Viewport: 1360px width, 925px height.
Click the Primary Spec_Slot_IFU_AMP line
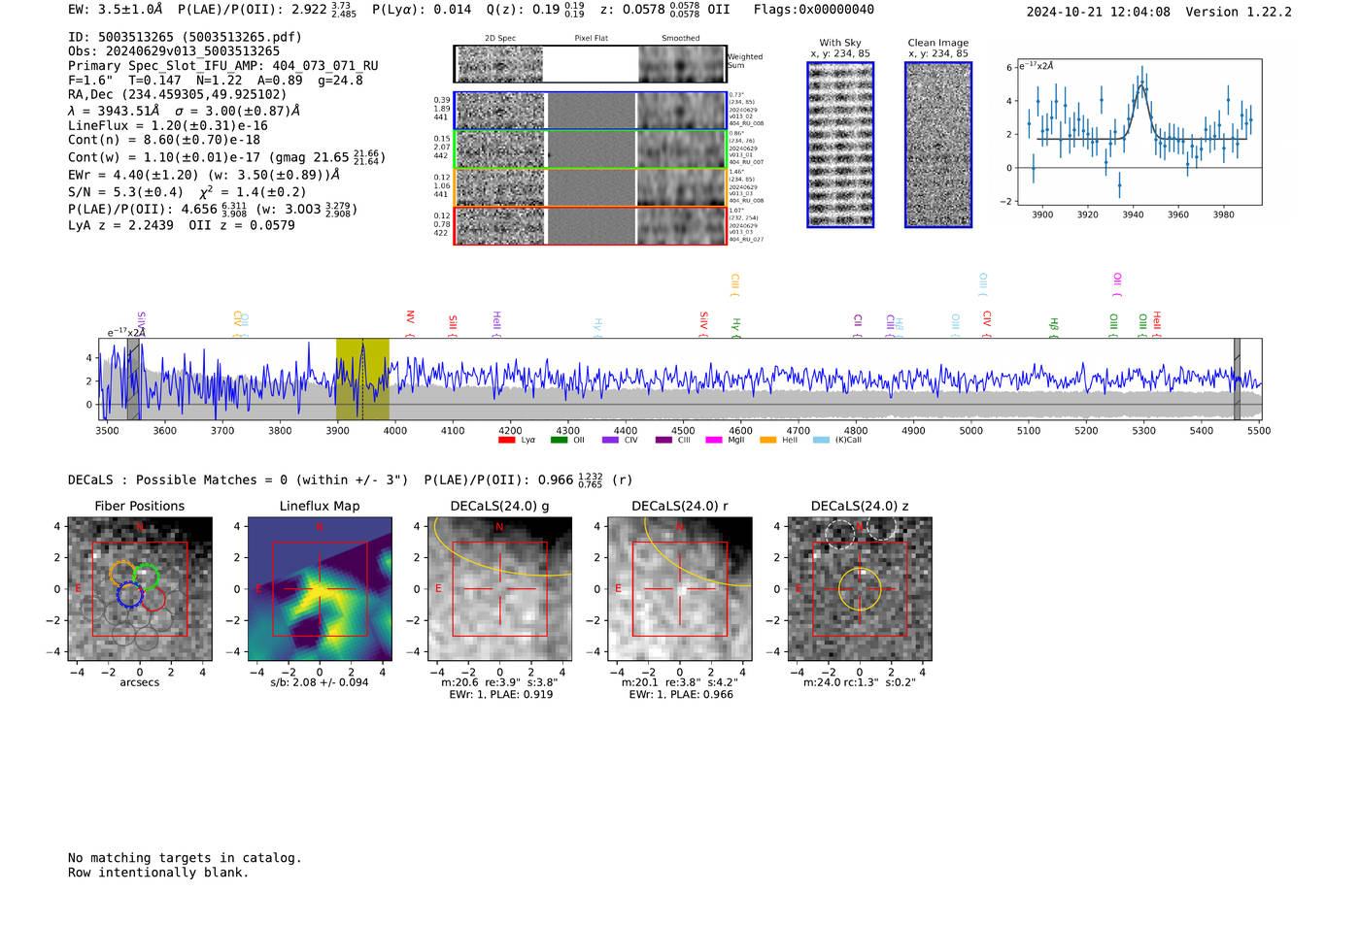tap(223, 66)
